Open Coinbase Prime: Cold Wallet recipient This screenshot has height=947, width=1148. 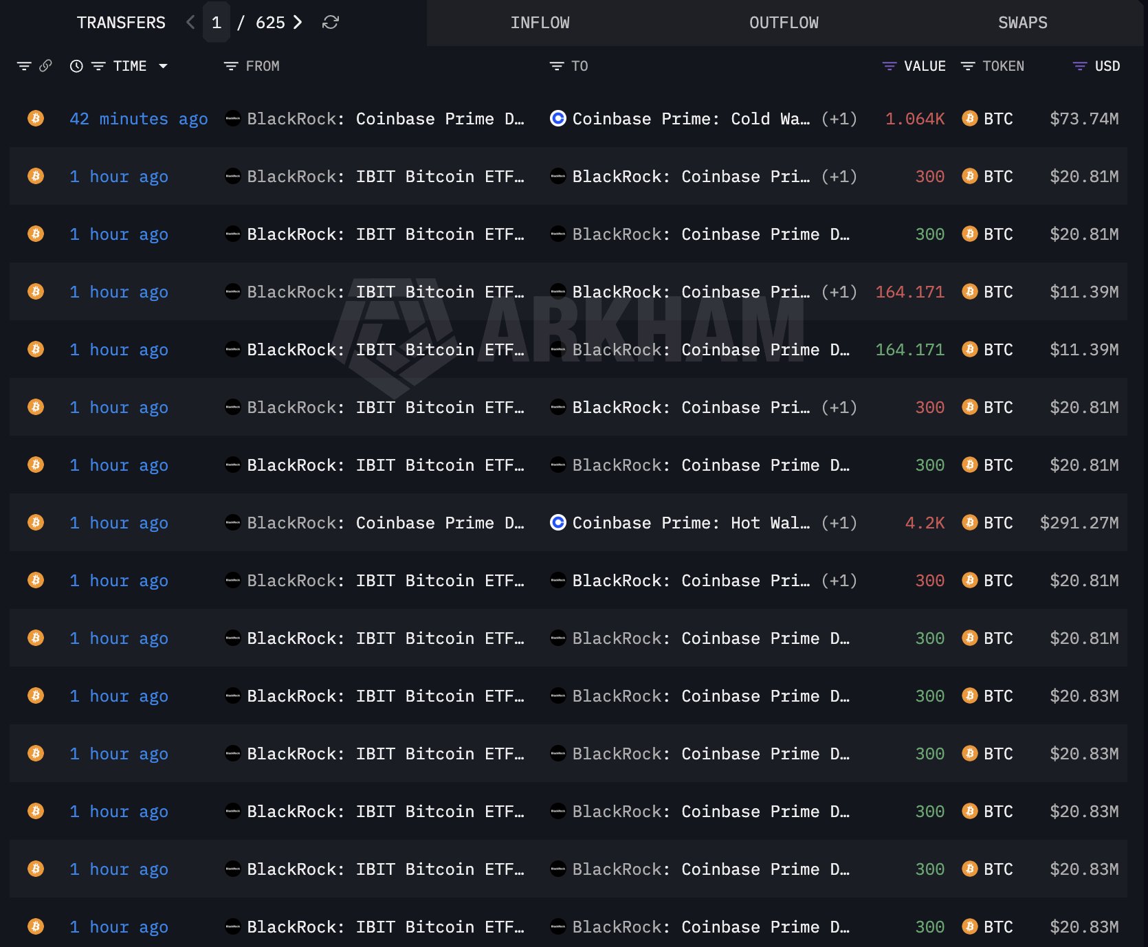click(691, 119)
